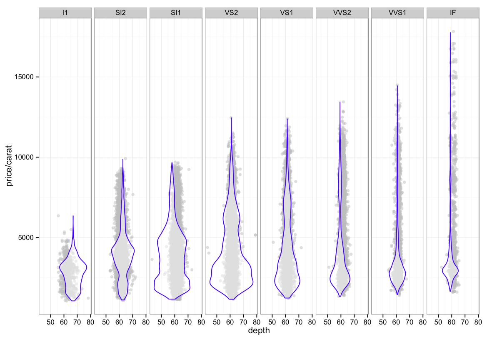The width and height of the screenshot is (487, 337).
Task: Select the VS2 facet header
Action: tap(231, 13)
